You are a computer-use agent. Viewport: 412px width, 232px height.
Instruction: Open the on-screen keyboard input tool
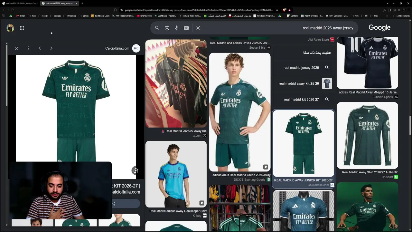(x=186, y=28)
